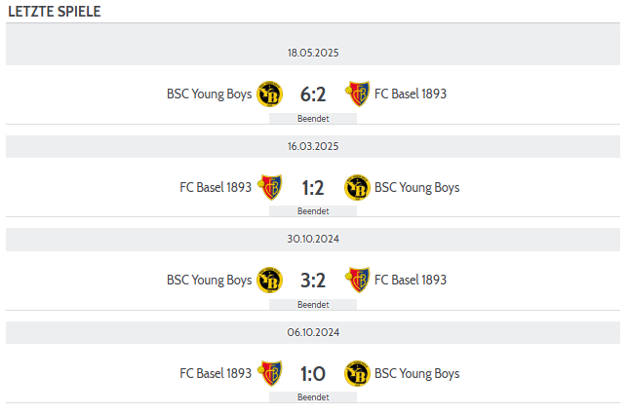Image resolution: width=629 pixels, height=414 pixels.
Task: Click the 16.03.2025 date header
Action: 313,146
